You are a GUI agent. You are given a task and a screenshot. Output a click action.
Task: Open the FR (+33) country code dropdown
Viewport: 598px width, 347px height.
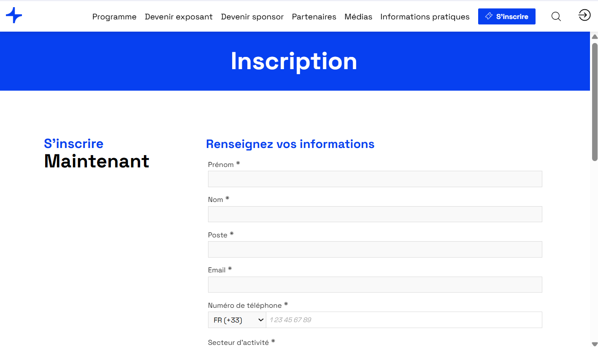[237, 320]
